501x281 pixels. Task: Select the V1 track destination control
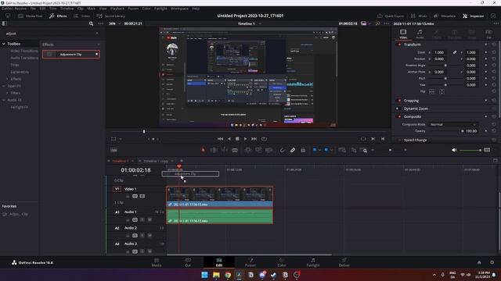point(117,189)
